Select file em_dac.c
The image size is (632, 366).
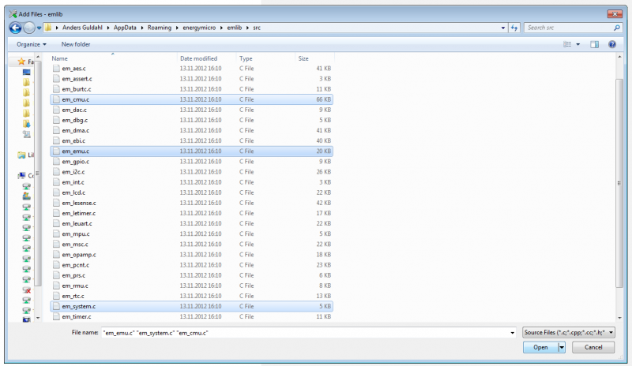pyautogui.click(x=191, y=110)
